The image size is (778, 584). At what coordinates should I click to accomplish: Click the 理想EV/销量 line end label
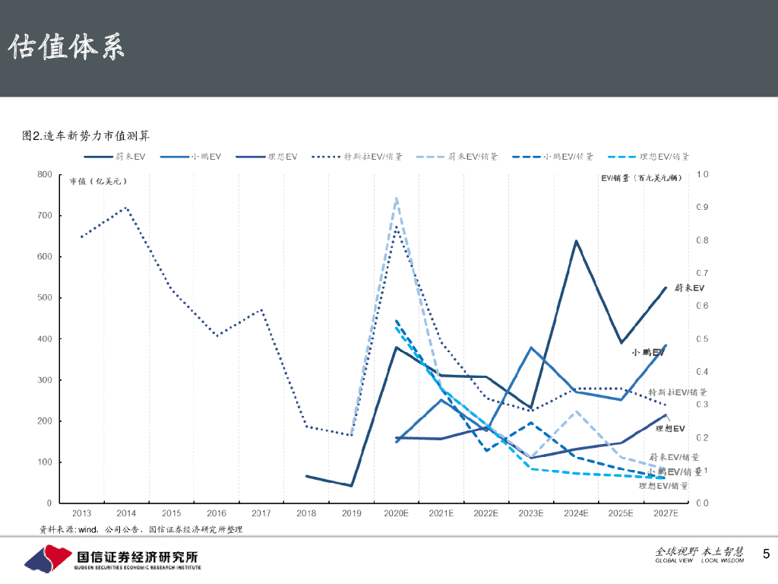pyautogui.click(x=663, y=486)
